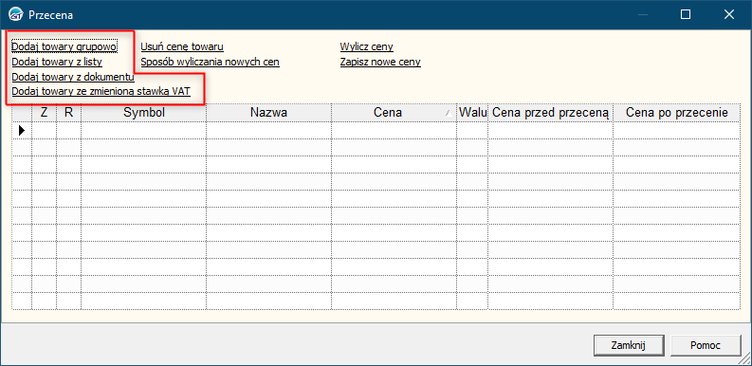Click Cena przed przeceną column header

click(551, 113)
